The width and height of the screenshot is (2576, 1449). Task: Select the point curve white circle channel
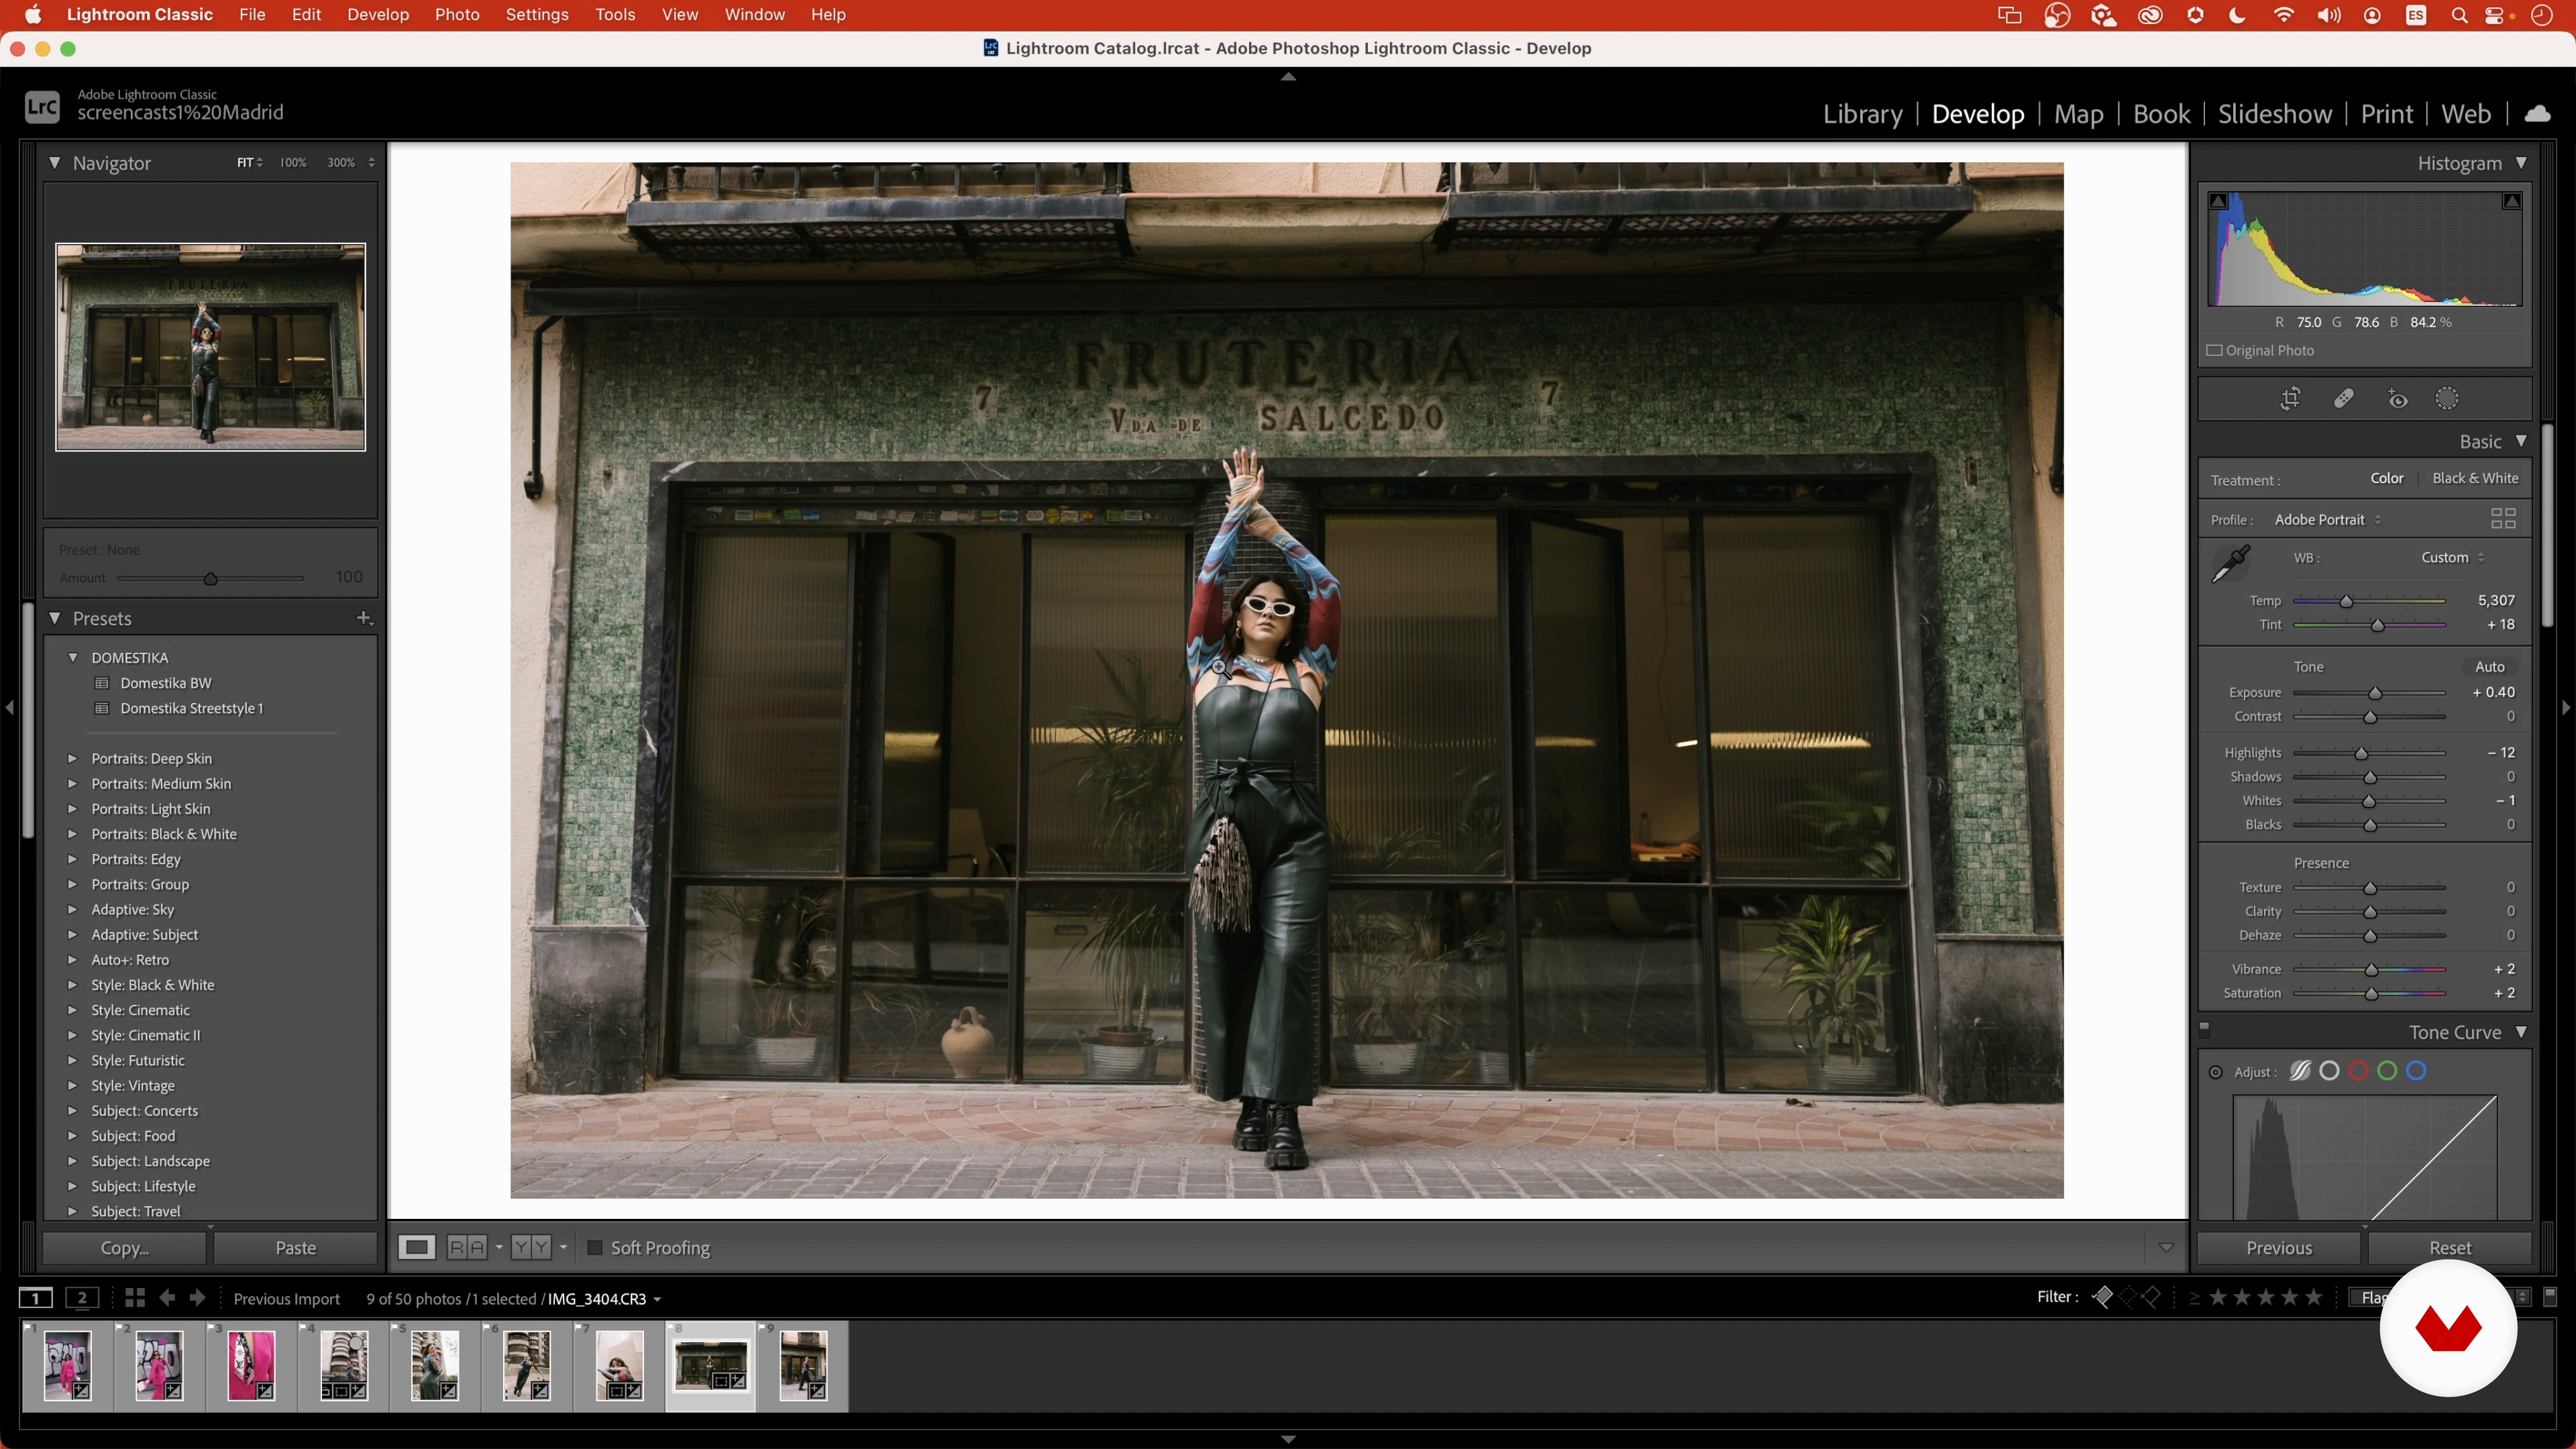(2329, 1071)
